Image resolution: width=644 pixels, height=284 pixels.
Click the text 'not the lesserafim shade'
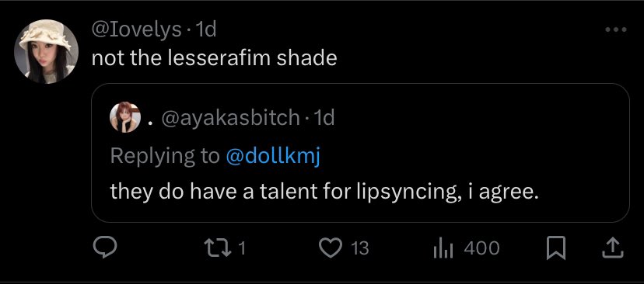click(x=215, y=58)
